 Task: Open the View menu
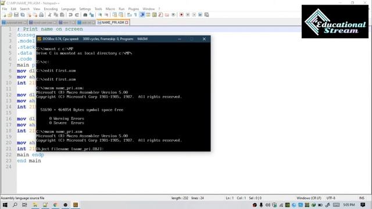pyautogui.click(x=37, y=9)
